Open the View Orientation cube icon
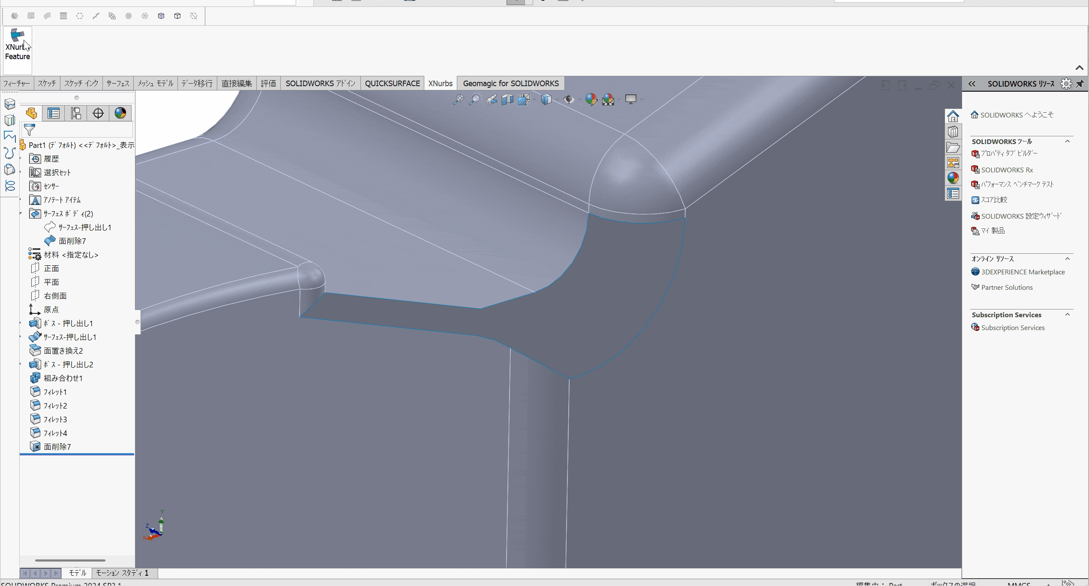The height and width of the screenshot is (586, 1089). point(524,99)
